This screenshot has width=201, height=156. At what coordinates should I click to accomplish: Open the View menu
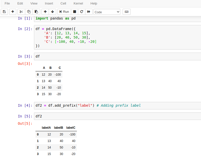(34, 4)
